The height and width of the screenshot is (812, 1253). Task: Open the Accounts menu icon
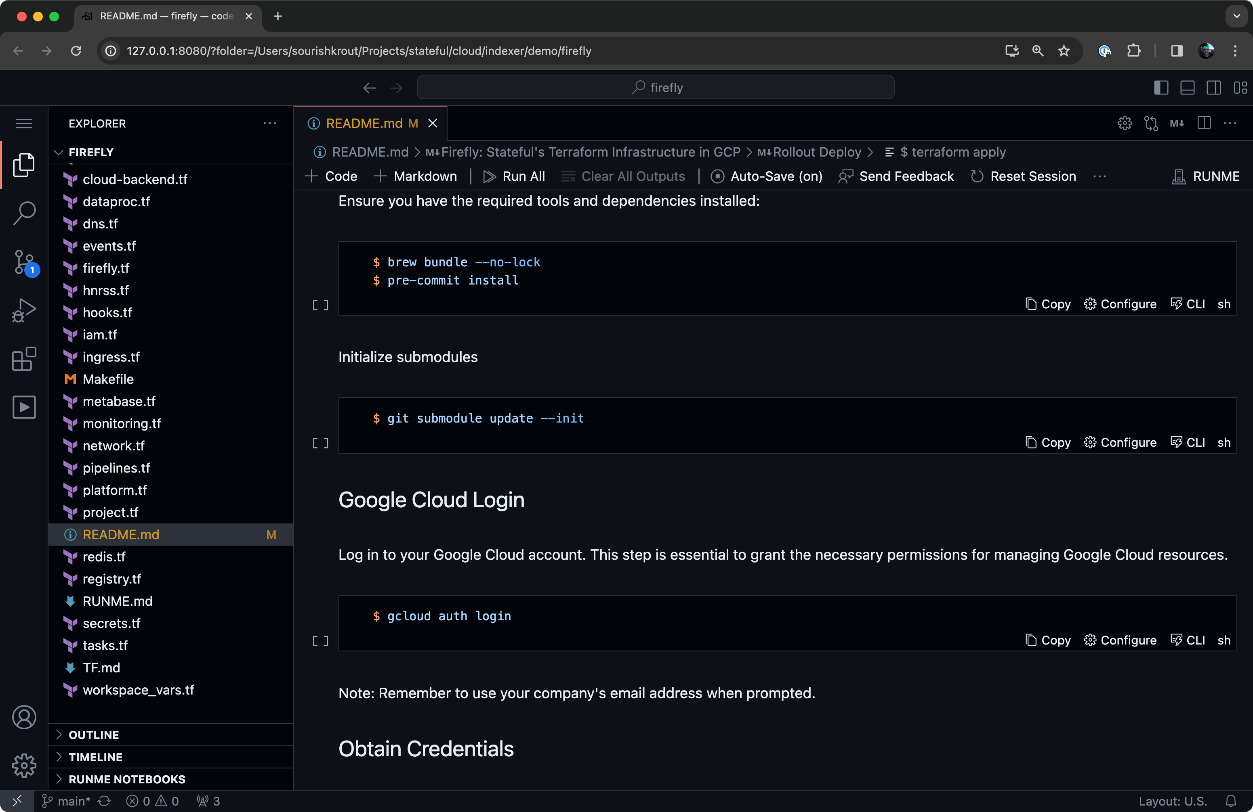pyautogui.click(x=24, y=717)
